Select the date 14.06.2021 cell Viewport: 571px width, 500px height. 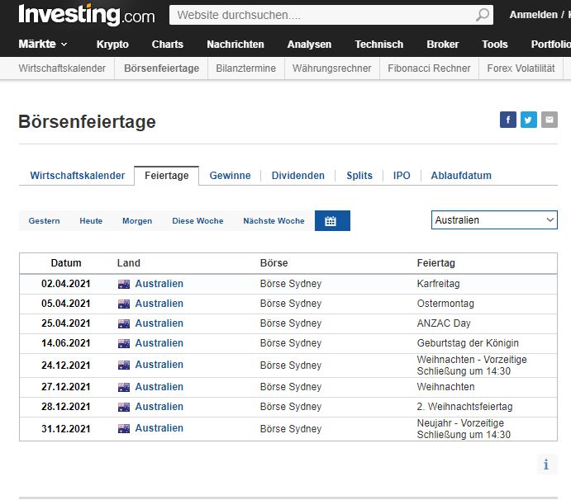pyautogui.click(x=66, y=343)
